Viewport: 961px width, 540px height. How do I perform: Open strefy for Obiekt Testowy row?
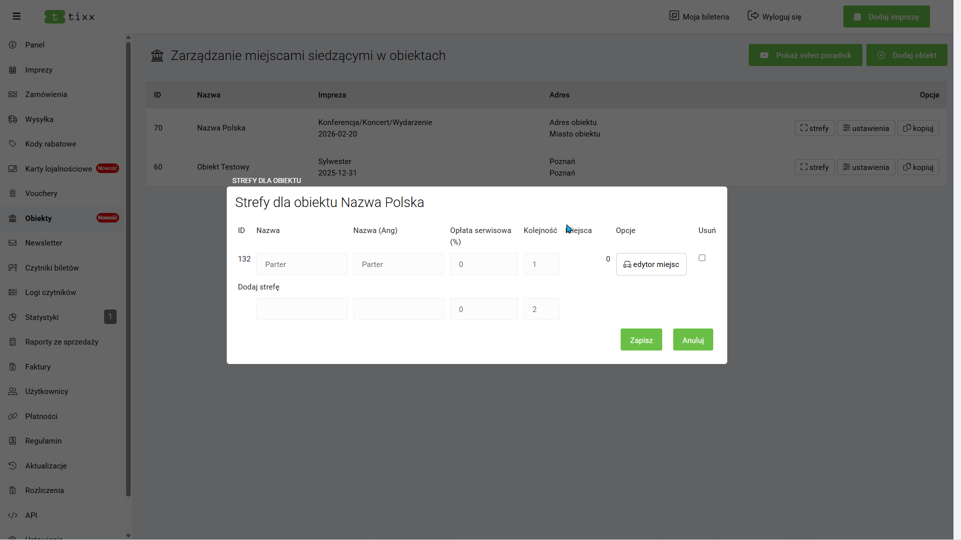coord(814,167)
